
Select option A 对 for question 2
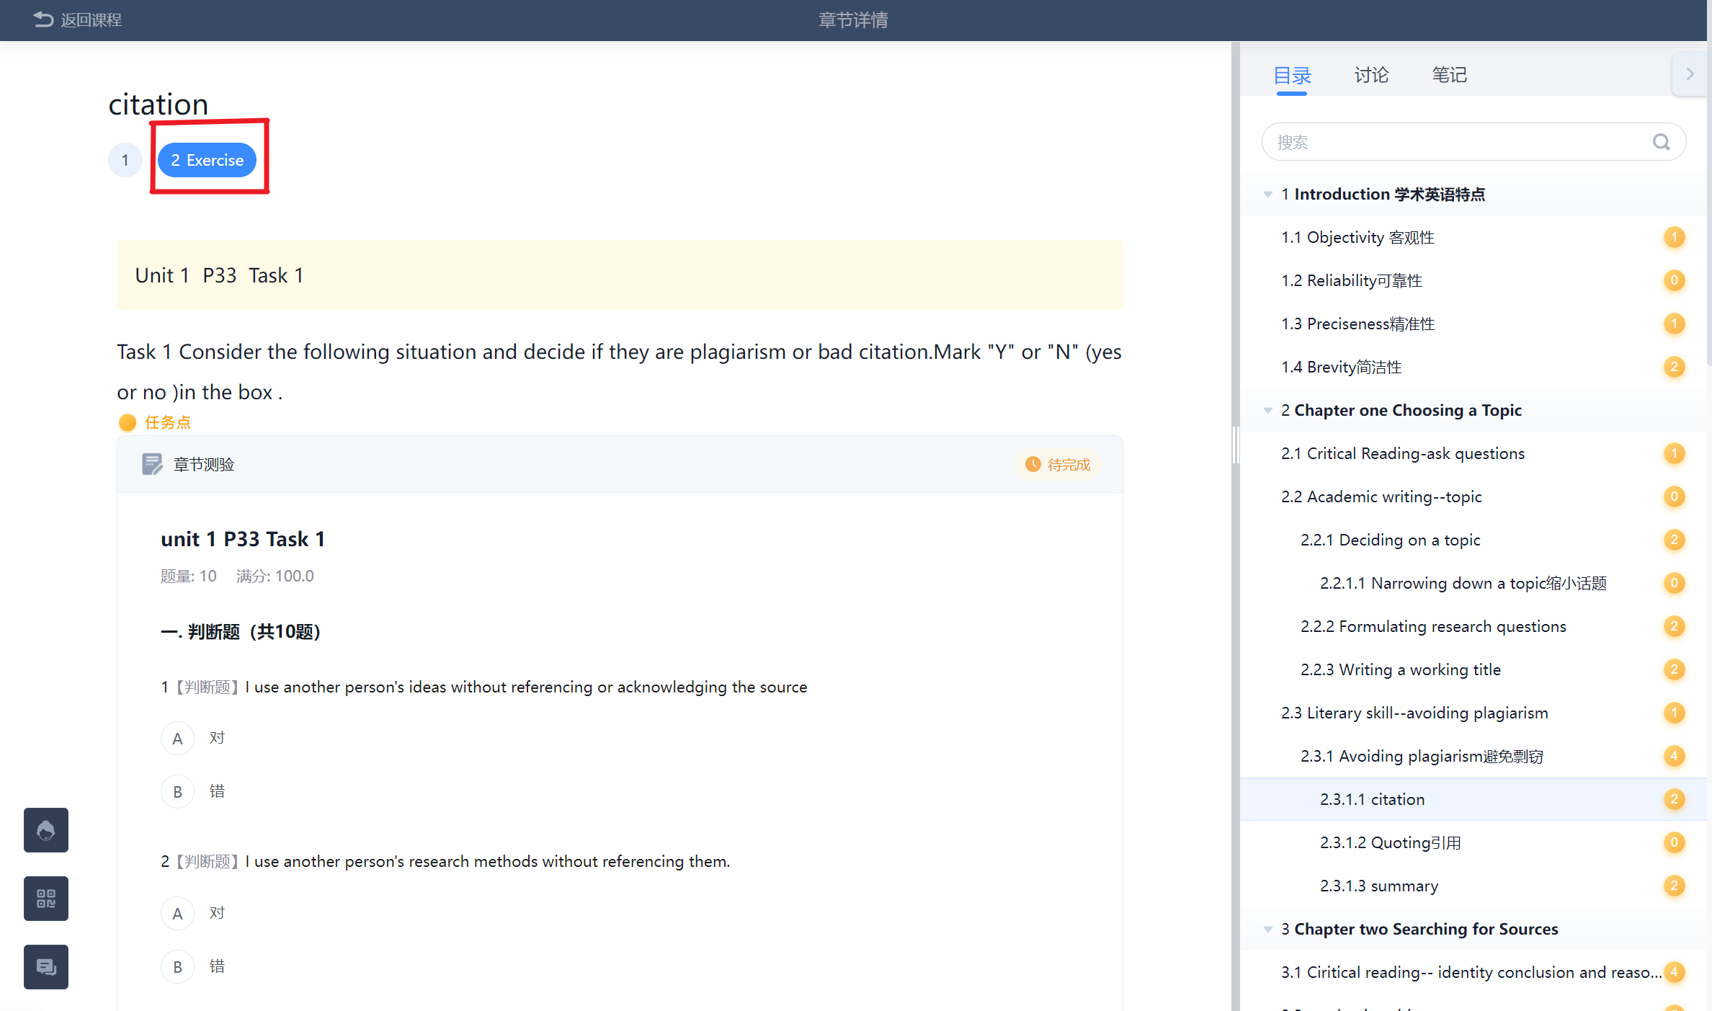pos(177,914)
